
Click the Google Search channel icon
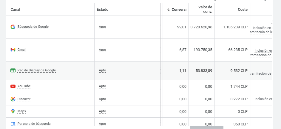point(13,27)
